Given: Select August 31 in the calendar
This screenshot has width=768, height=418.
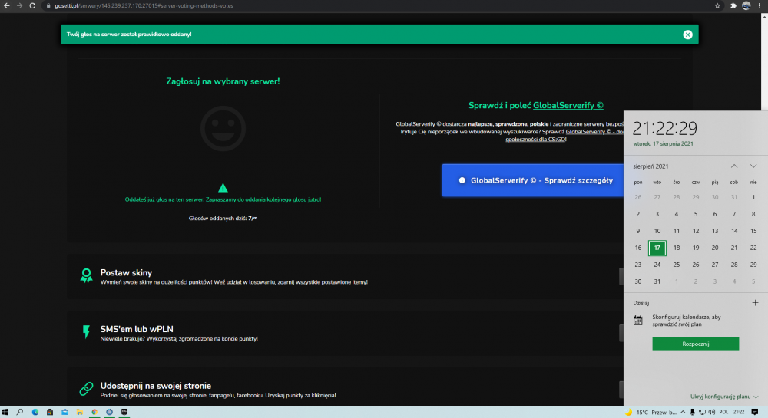Looking at the screenshot, I should coord(657,281).
